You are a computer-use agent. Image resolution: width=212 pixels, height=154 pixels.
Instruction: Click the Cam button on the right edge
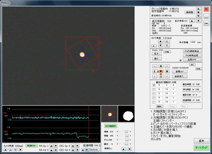coord(206,23)
